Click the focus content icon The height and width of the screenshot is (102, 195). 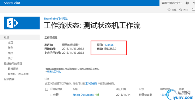[x=194, y=10]
